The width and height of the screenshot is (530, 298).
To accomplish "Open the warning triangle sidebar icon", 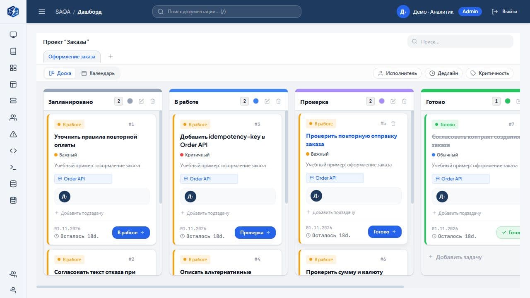I will (x=13, y=134).
